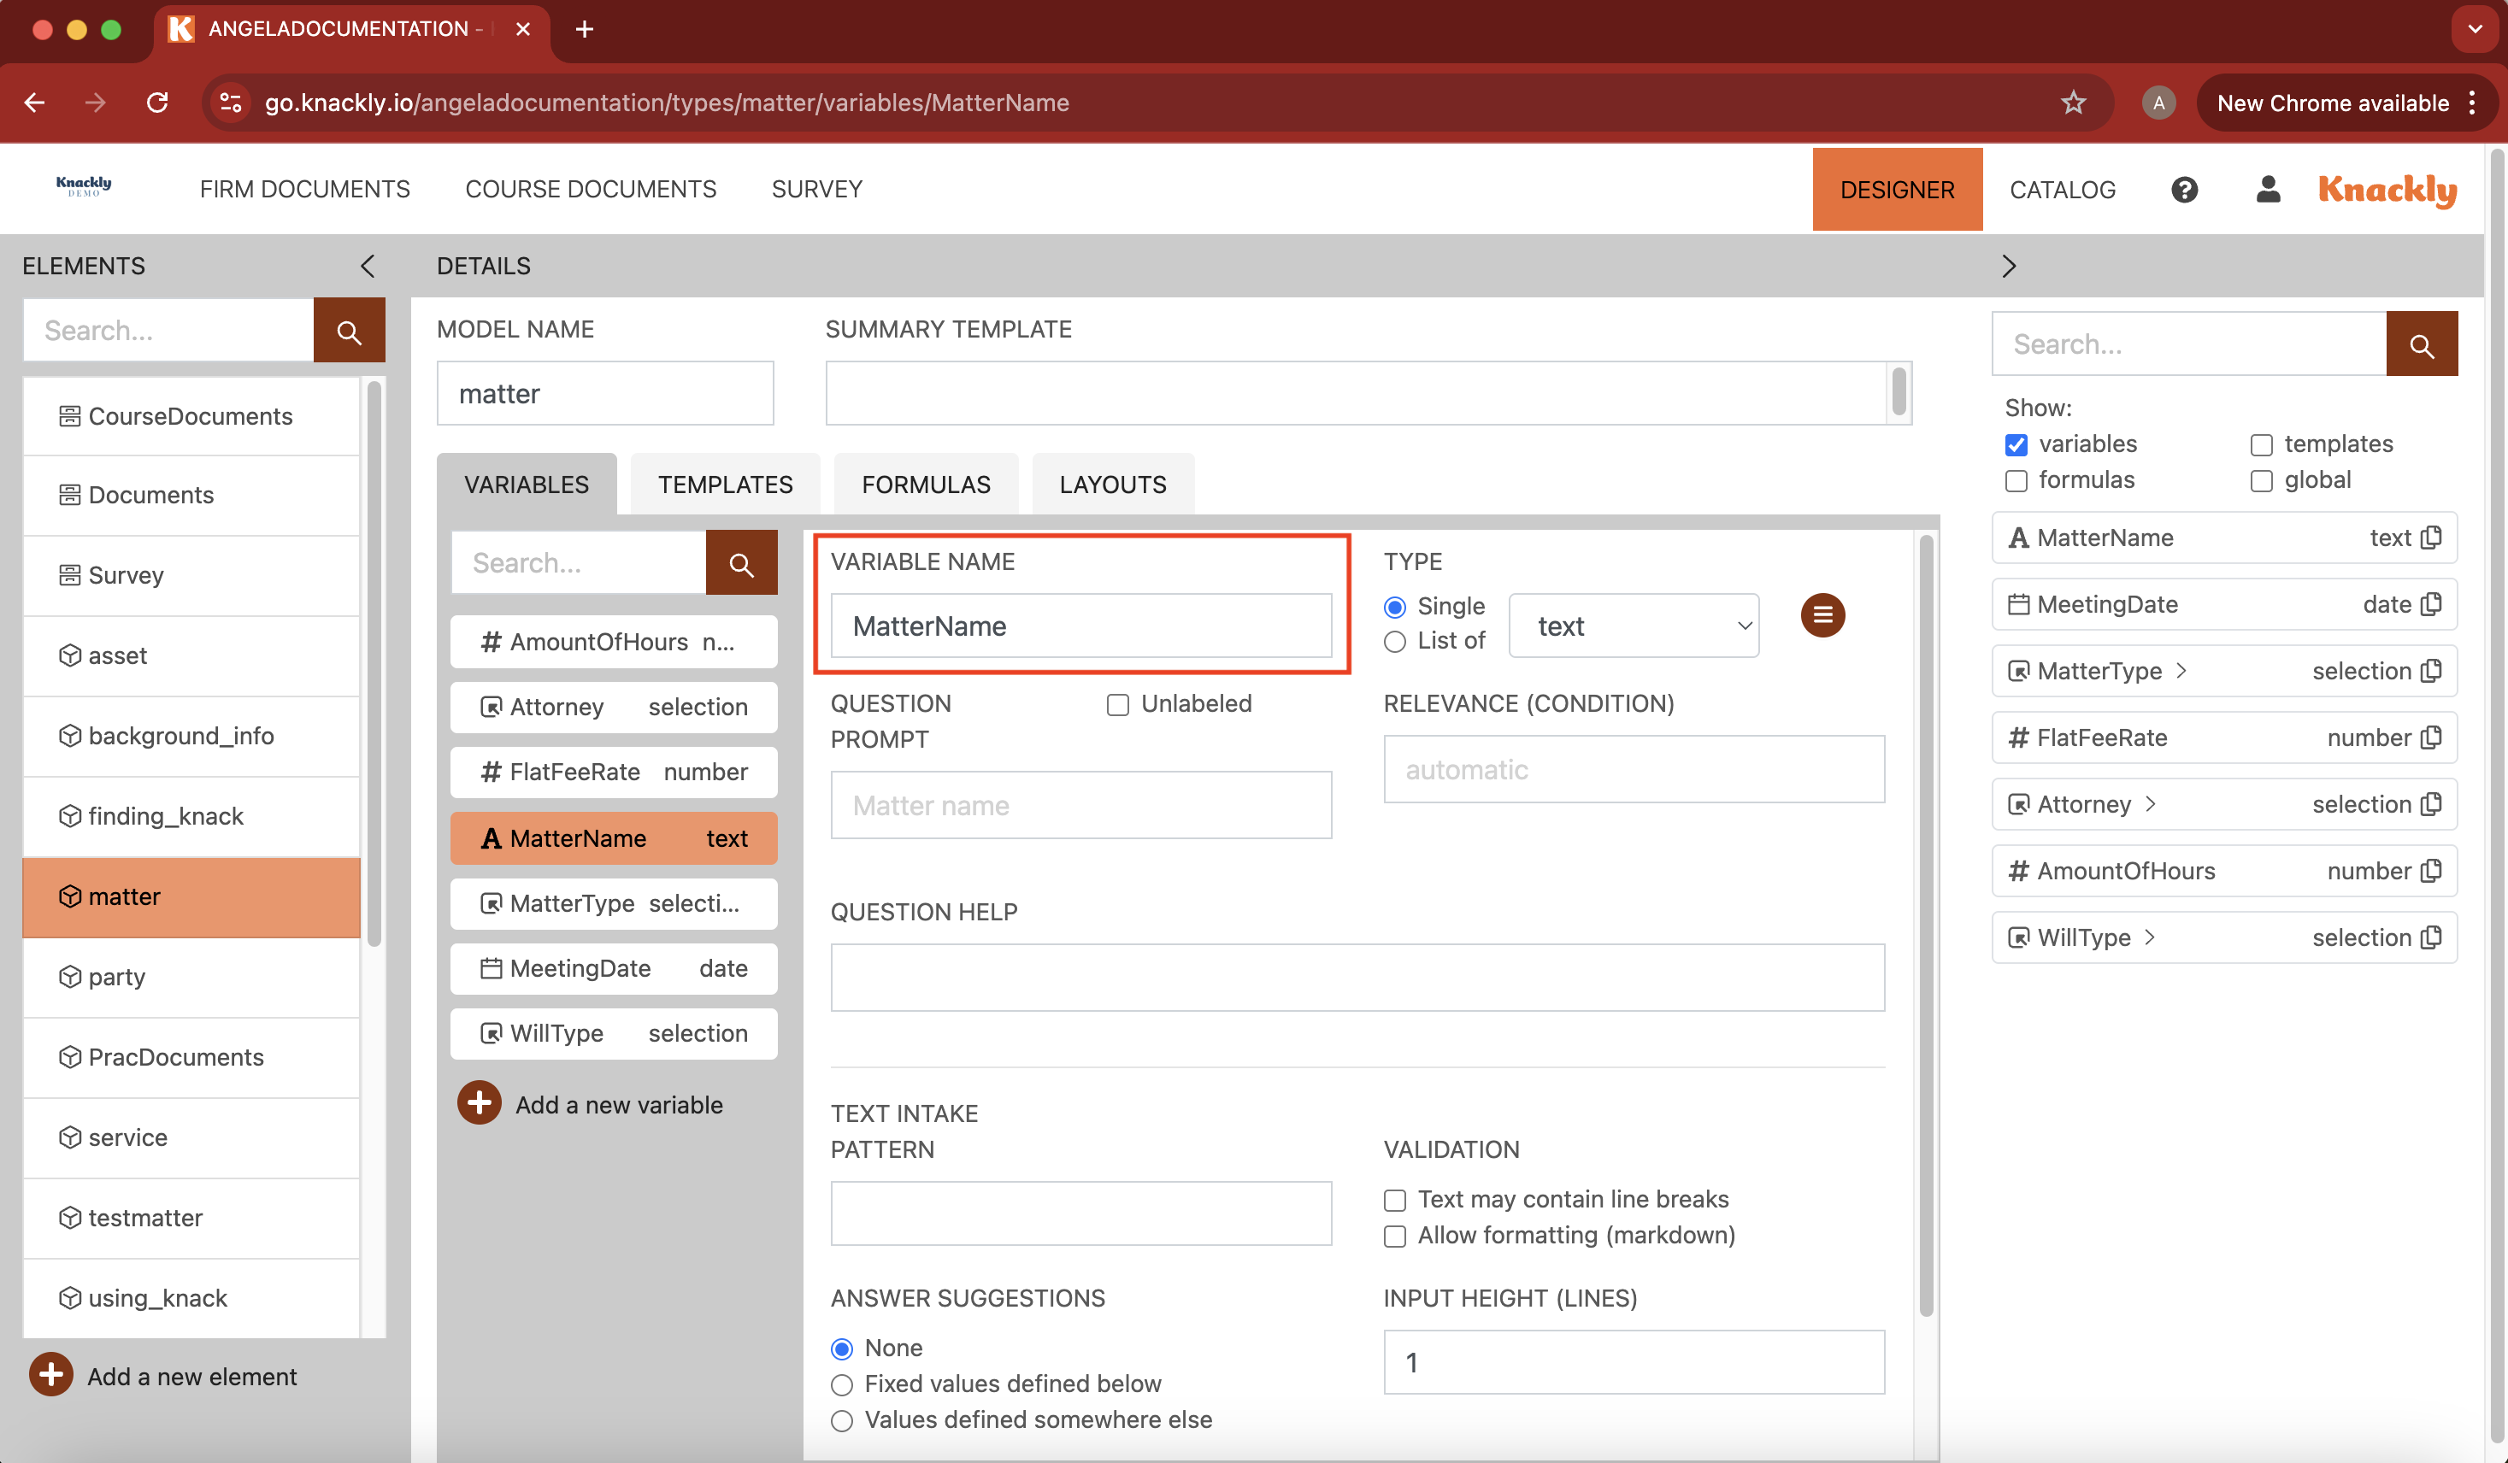Open the COURSE DOCUMENTS menu

[590, 189]
